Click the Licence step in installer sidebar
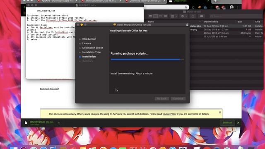265x149 pixels. point(87,43)
